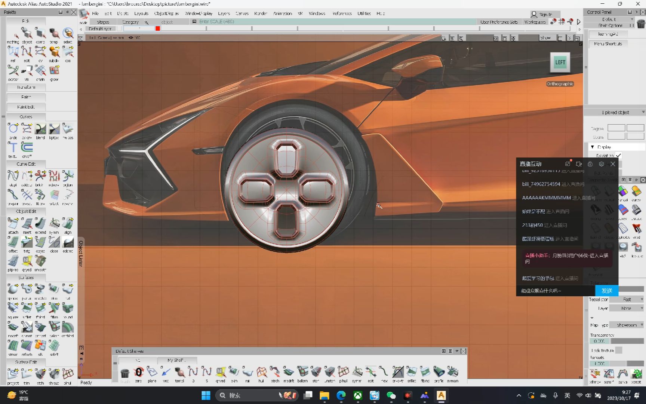Click User Preference Sets button
Viewport: 646px width, 404px height.
tap(499, 22)
